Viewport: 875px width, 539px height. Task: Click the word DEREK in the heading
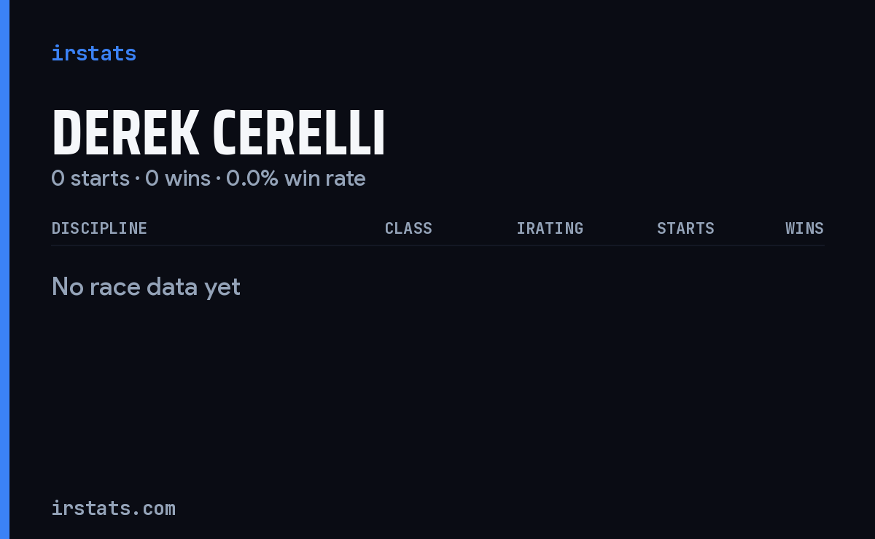point(125,134)
